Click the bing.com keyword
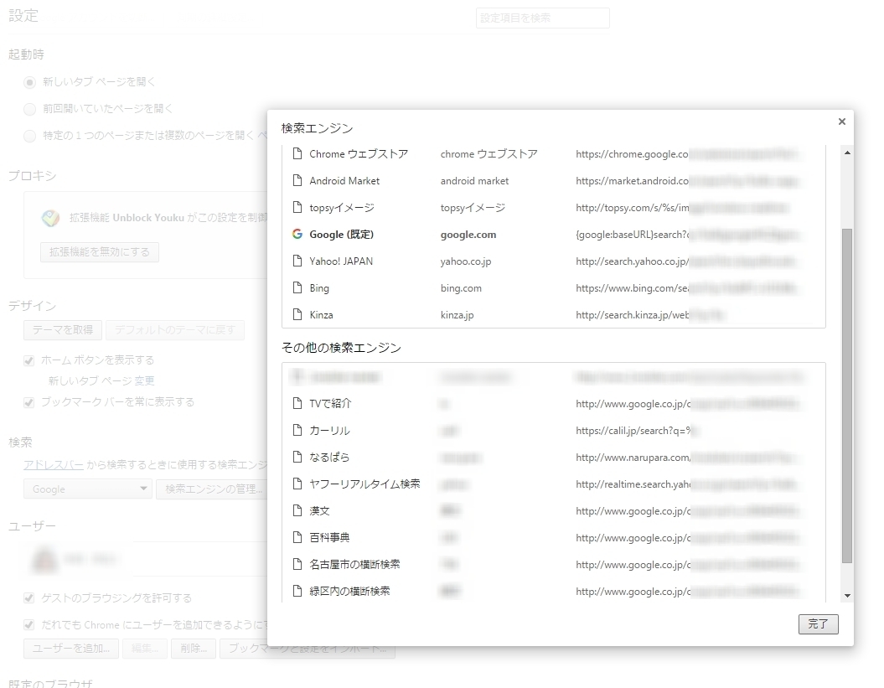The width and height of the screenshot is (884, 688). (461, 288)
